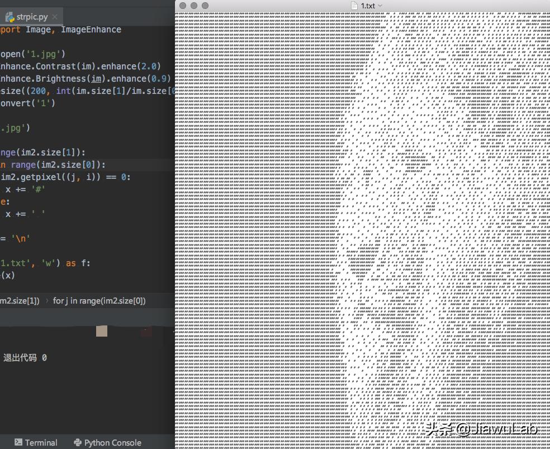Place cursor inside the ASCII art text

tap(363, 224)
